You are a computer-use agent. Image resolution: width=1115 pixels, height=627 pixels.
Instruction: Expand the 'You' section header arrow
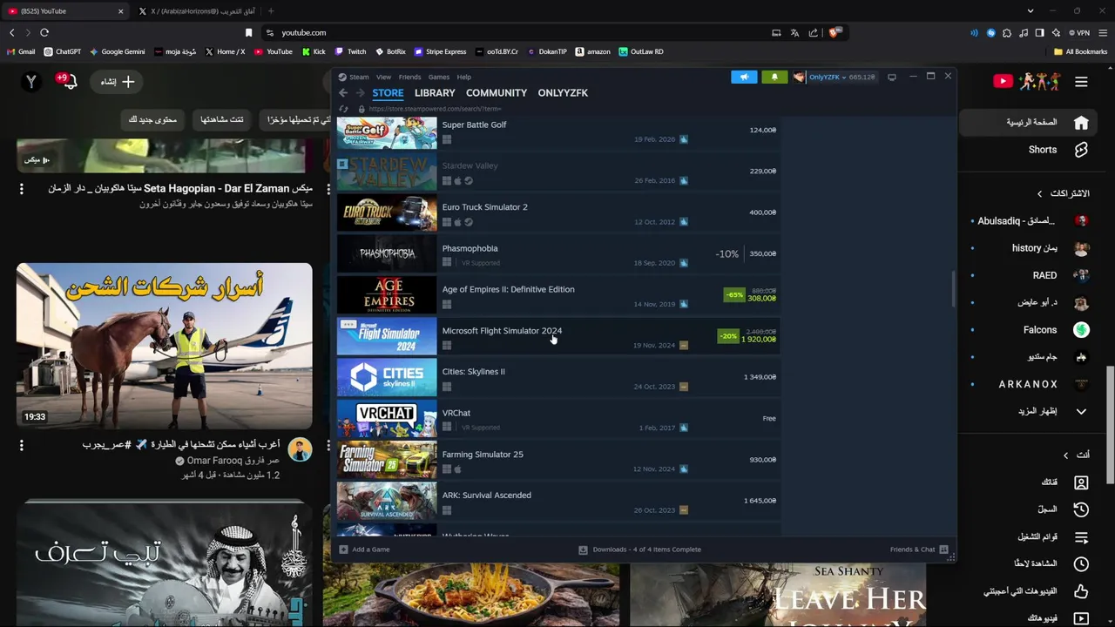click(x=1065, y=455)
